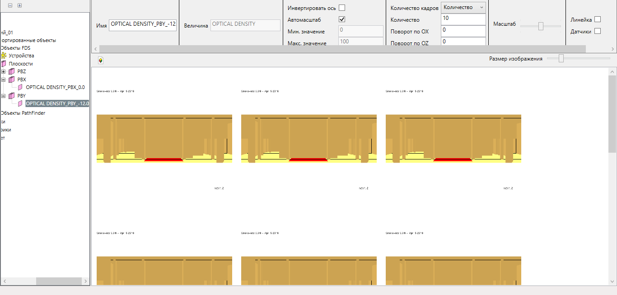The image size is (617, 295).
Task: Select the PBZ tree item
Action: [x=22, y=71]
